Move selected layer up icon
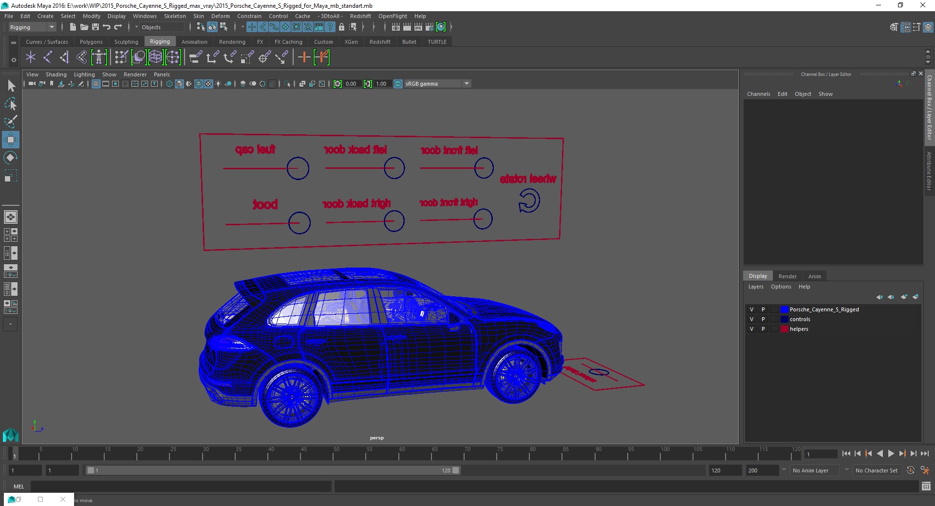Image resolution: width=935 pixels, height=506 pixels. click(x=879, y=297)
